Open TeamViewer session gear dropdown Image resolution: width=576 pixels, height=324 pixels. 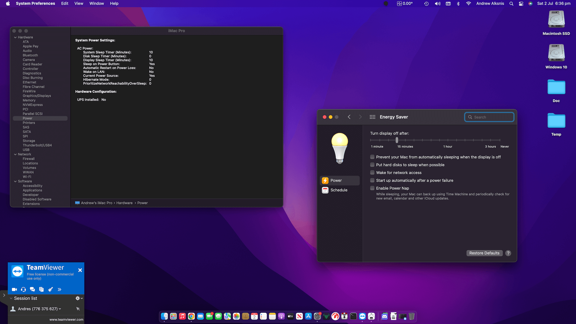tap(79, 298)
